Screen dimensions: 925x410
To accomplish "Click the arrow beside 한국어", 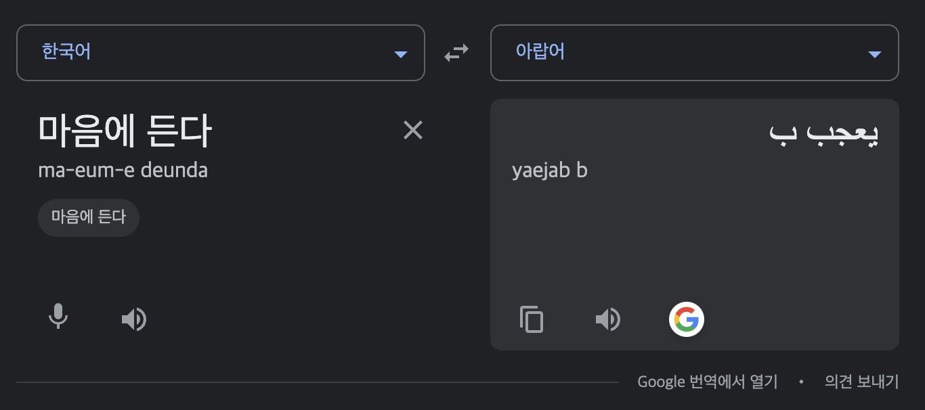I will [x=401, y=54].
